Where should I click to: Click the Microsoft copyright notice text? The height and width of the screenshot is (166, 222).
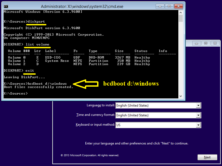click(90, 155)
